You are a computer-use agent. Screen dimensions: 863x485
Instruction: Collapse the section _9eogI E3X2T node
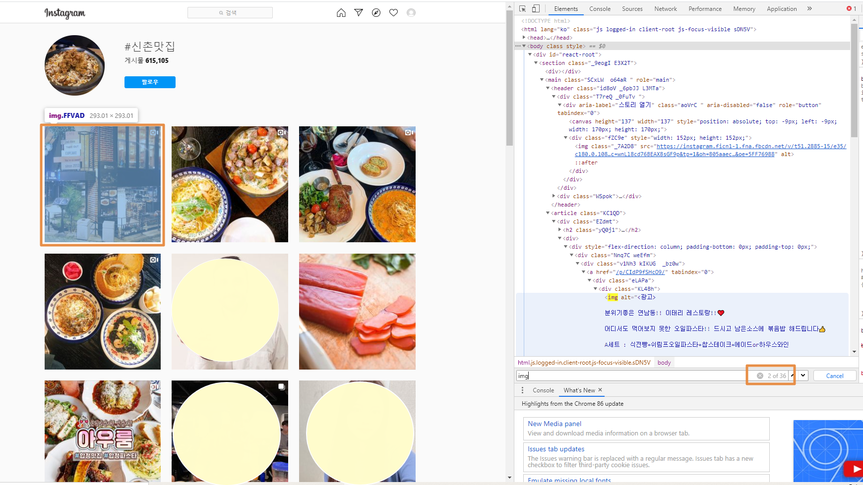tap(536, 63)
